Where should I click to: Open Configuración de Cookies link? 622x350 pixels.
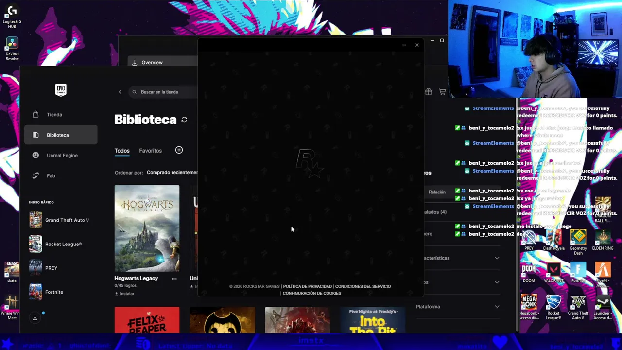click(x=312, y=293)
